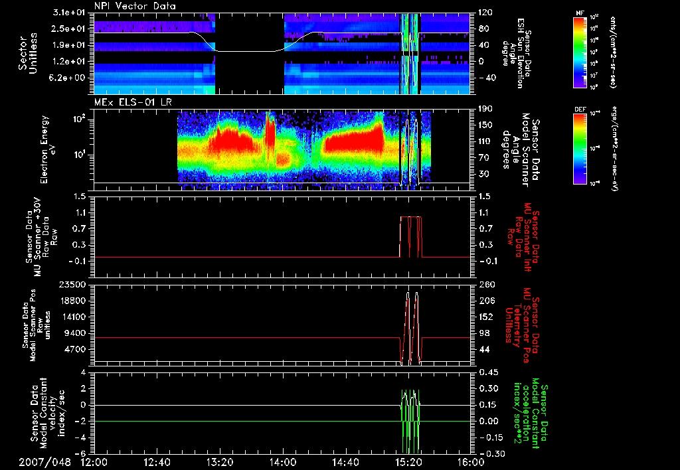Viewport: 680px width, 470px height.
Task: Click the "-40" sun elevation tick label
Action: (487, 78)
